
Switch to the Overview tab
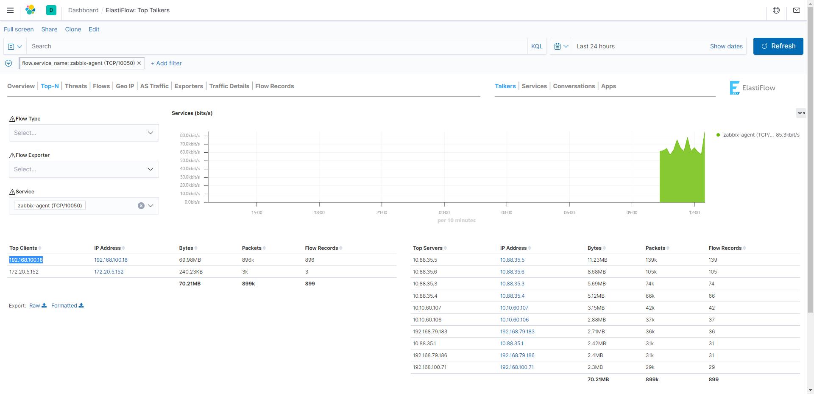tap(21, 86)
